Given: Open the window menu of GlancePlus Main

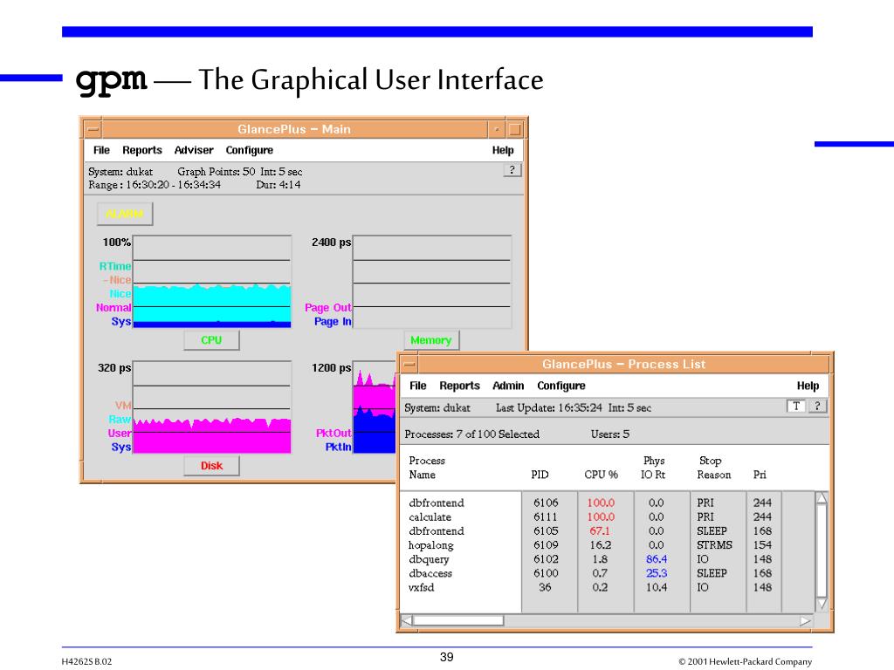Looking at the screenshot, I should [93, 130].
